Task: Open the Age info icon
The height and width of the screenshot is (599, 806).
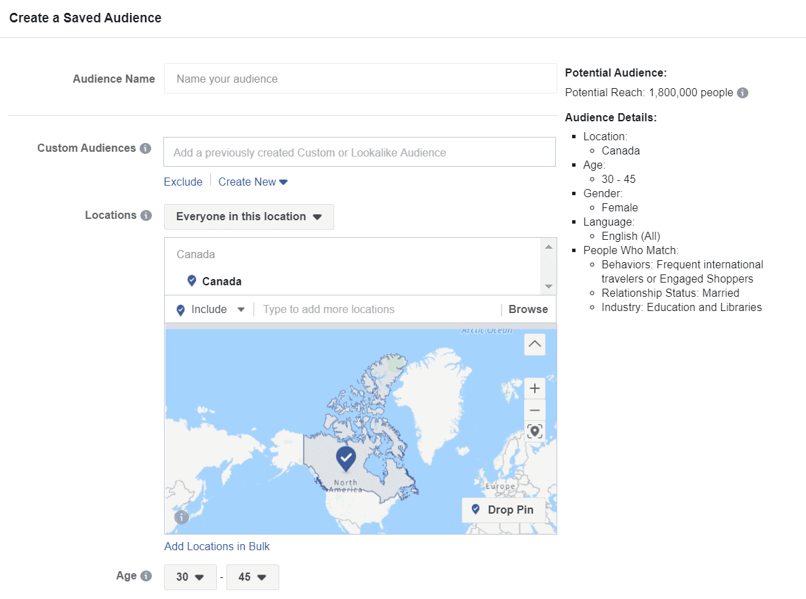Action: 146,576
